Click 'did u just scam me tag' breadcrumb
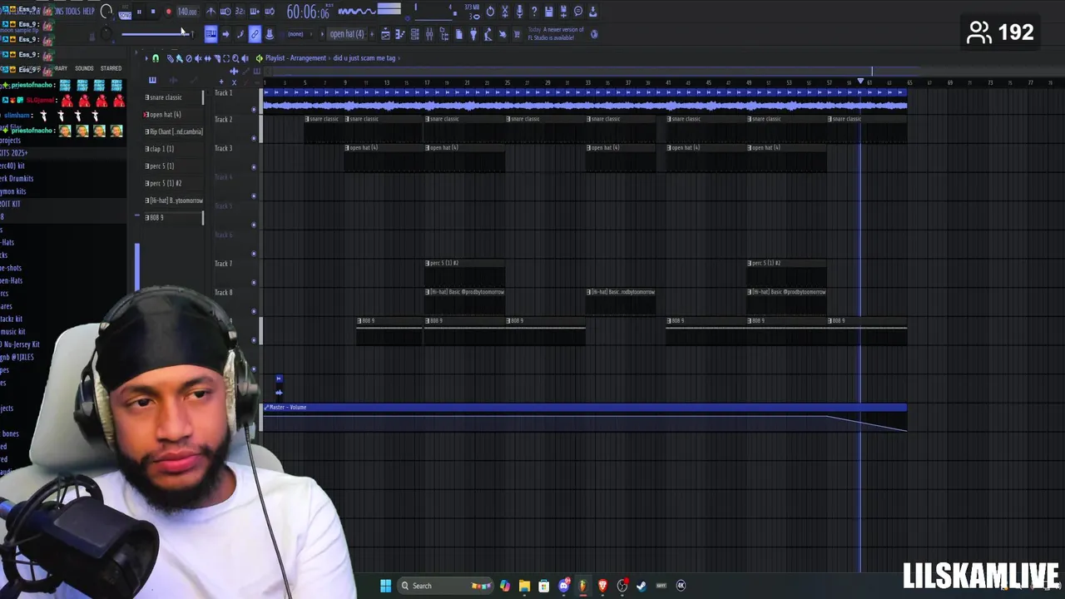Screen dimensions: 1065x599 364,58
